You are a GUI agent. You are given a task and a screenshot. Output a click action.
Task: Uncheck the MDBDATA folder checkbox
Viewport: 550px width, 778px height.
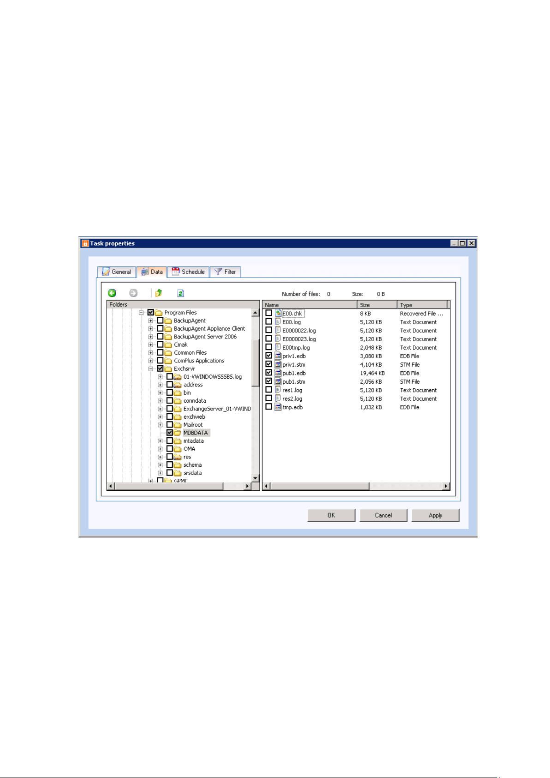click(170, 433)
